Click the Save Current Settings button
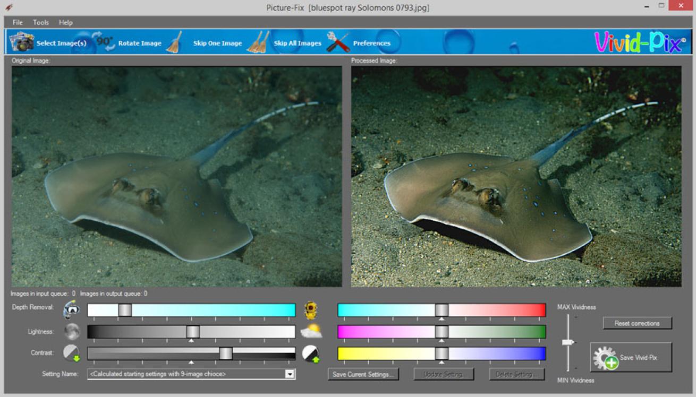696x397 pixels. (x=363, y=374)
